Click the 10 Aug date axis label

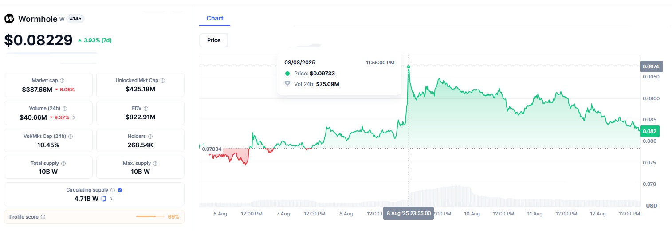(x=472, y=214)
